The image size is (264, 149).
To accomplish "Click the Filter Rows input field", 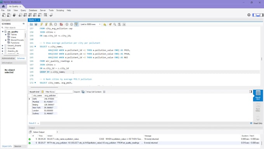I will (64, 92).
